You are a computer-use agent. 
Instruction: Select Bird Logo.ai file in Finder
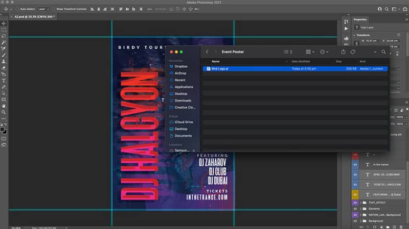[x=296, y=69]
